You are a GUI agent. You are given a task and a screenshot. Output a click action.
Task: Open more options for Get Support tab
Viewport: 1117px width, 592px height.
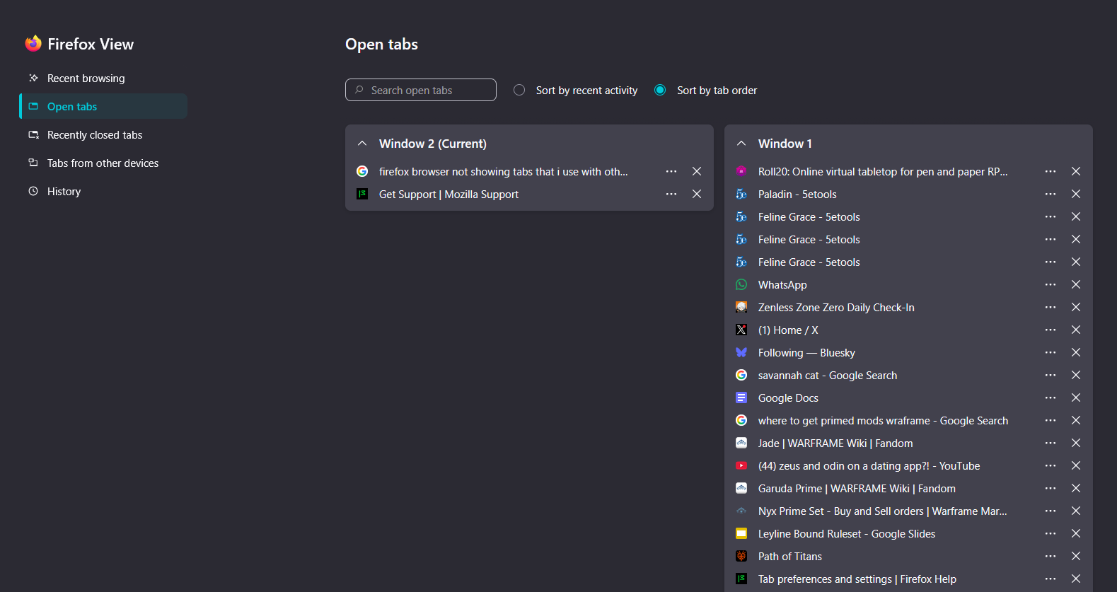click(x=671, y=195)
